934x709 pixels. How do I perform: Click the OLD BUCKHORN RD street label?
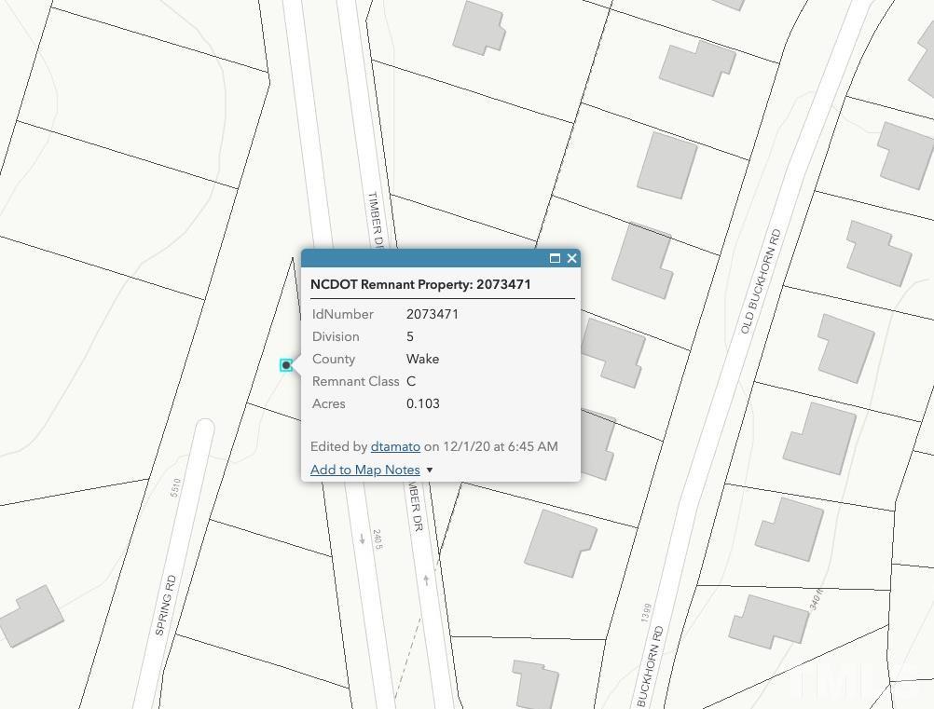(761, 281)
